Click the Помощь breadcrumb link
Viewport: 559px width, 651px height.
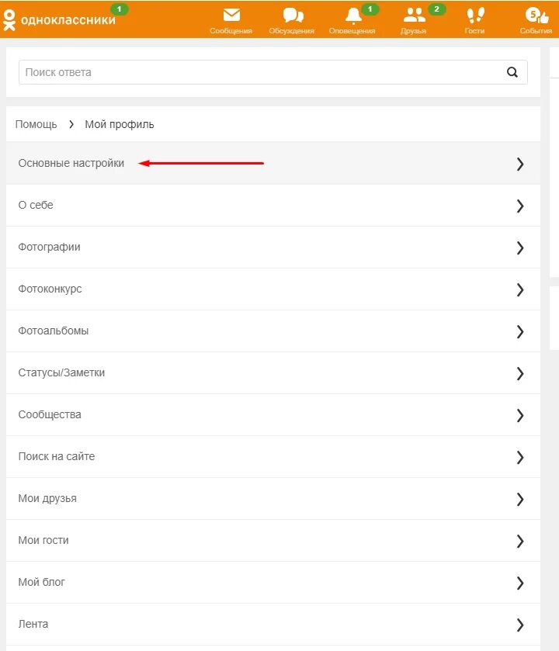(x=36, y=124)
